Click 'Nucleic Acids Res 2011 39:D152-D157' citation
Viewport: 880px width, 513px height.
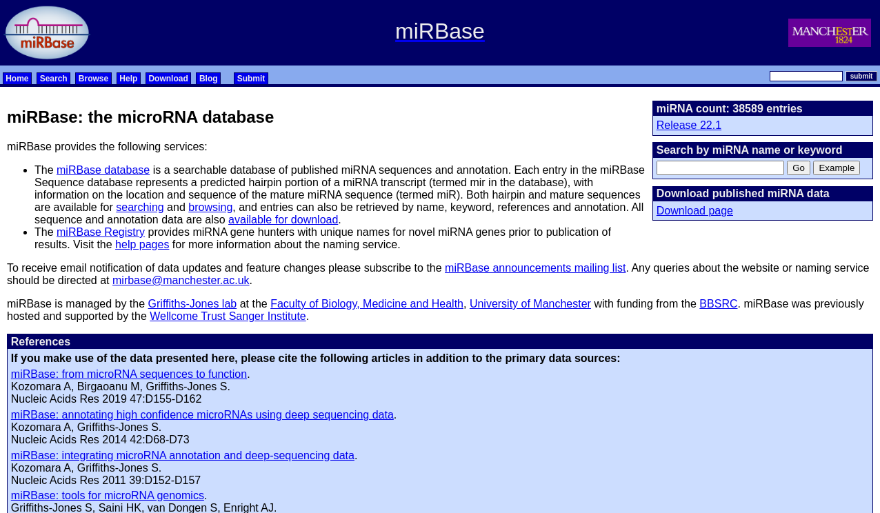(106, 481)
